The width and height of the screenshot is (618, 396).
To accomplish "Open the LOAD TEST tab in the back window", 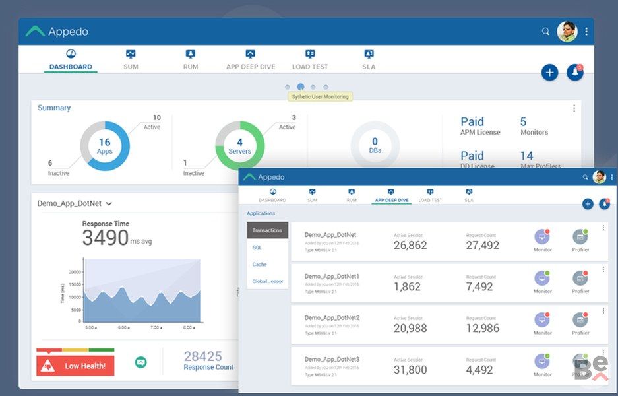I will pyautogui.click(x=310, y=60).
